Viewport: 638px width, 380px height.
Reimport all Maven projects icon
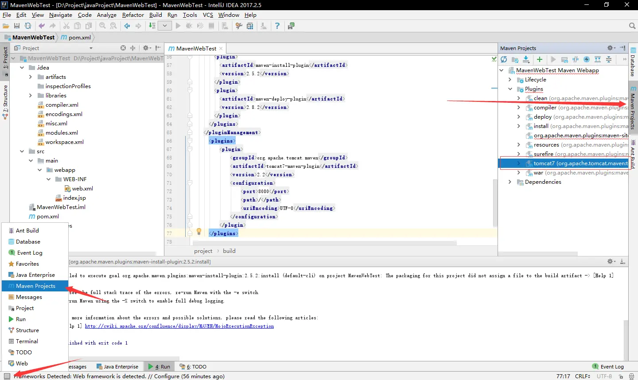tap(504, 59)
